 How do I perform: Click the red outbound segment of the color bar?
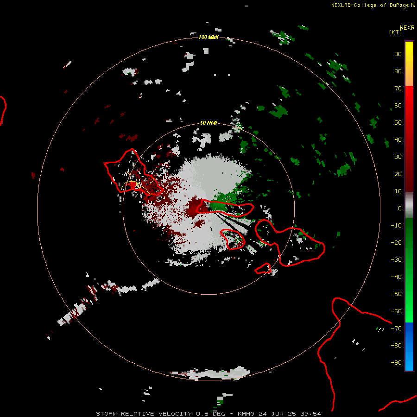tap(409, 139)
